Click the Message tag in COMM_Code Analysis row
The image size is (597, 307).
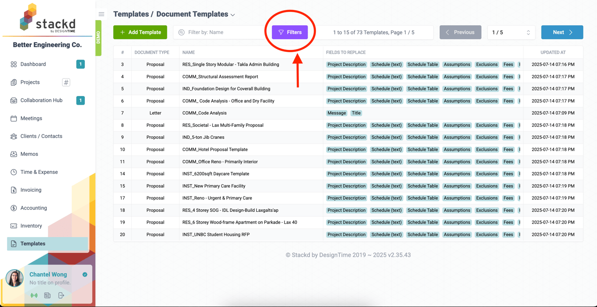pyautogui.click(x=337, y=113)
